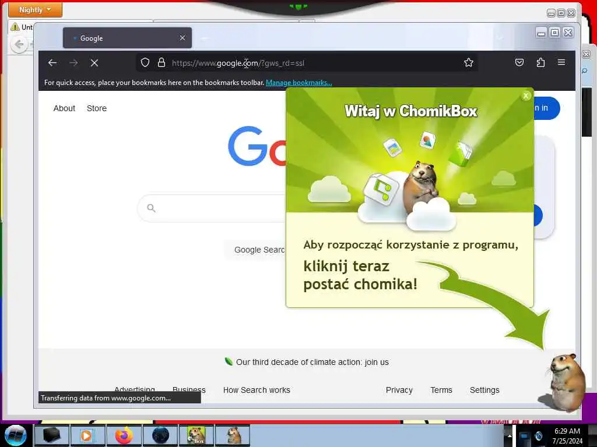Image resolution: width=597 pixels, height=447 pixels.
Task: Open the About link on Google
Action: (x=64, y=108)
